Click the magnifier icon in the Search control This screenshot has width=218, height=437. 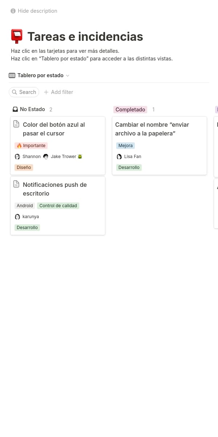tap(15, 92)
